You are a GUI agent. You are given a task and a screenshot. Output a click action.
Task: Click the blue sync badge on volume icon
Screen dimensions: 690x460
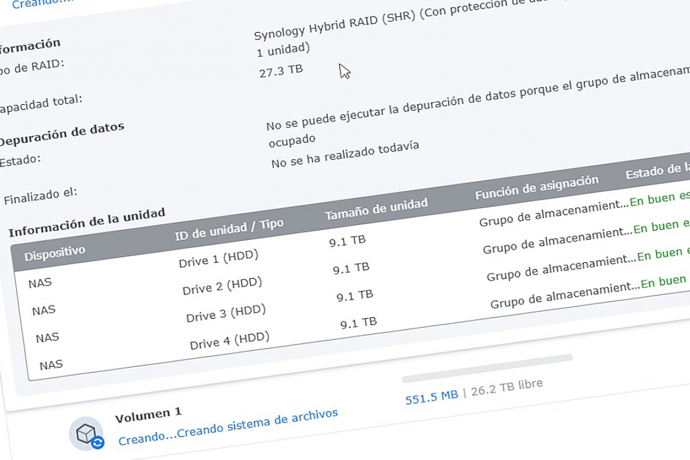pos(97,442)
